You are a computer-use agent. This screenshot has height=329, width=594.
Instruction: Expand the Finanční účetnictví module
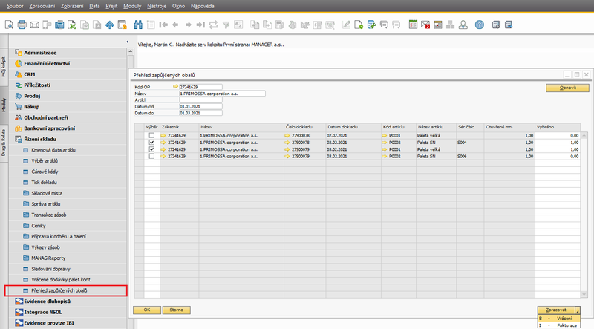pyautogui.click(x=47, y=63)
